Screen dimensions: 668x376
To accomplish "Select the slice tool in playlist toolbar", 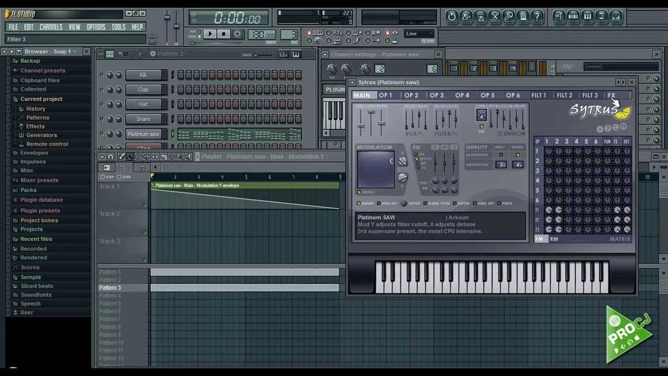I will 163,157.
